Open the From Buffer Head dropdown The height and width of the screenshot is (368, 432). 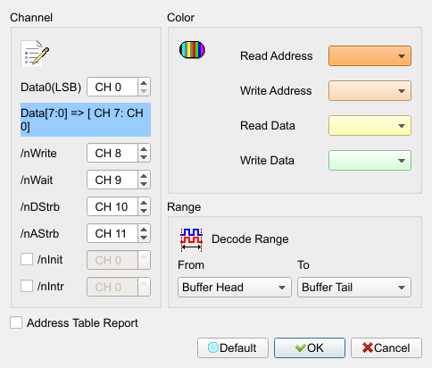tap(235, 288)
